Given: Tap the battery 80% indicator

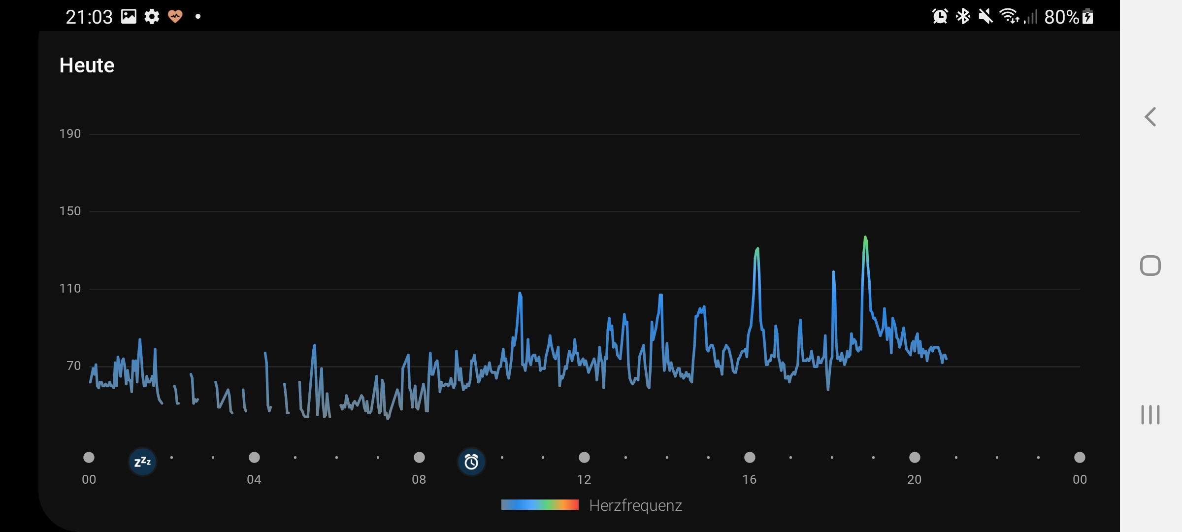Looking at the screenshot, I should [1069, 17].
